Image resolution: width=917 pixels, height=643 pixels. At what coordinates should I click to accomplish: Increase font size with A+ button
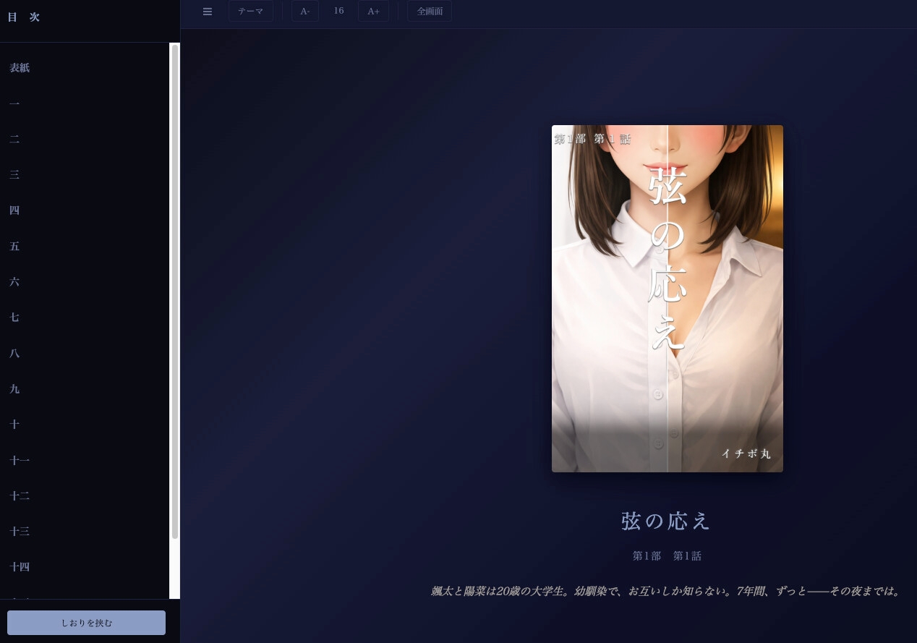[x=373, y=12]
